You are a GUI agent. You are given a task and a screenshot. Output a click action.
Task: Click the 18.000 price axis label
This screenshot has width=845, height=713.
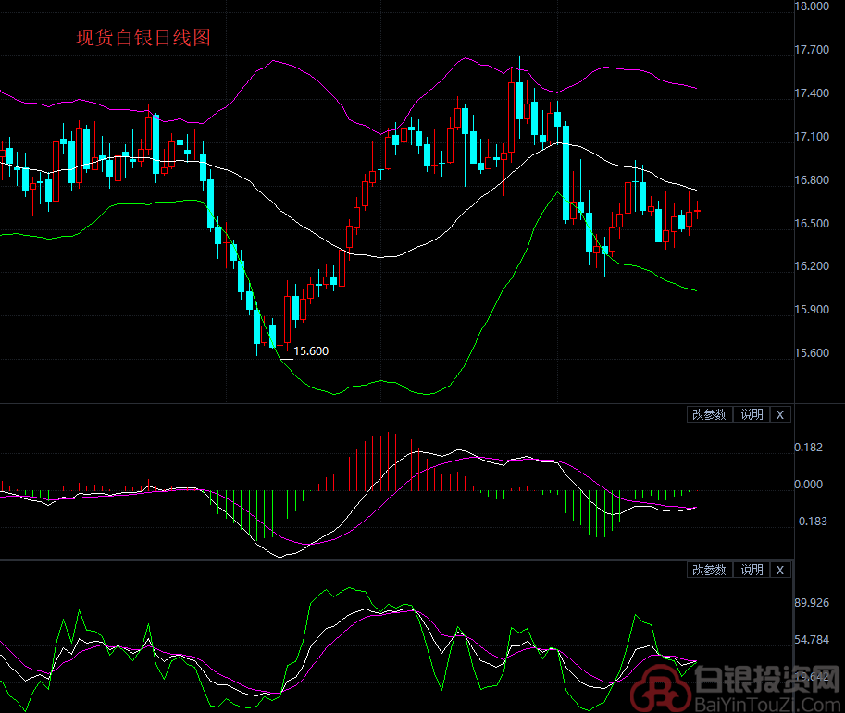812,6
